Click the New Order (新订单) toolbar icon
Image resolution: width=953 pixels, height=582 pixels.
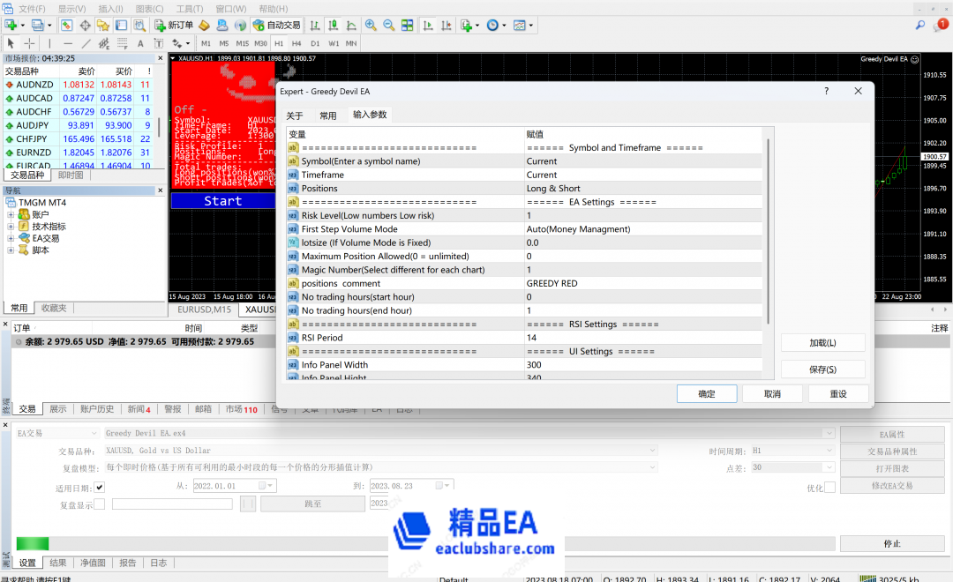point(174,26)
